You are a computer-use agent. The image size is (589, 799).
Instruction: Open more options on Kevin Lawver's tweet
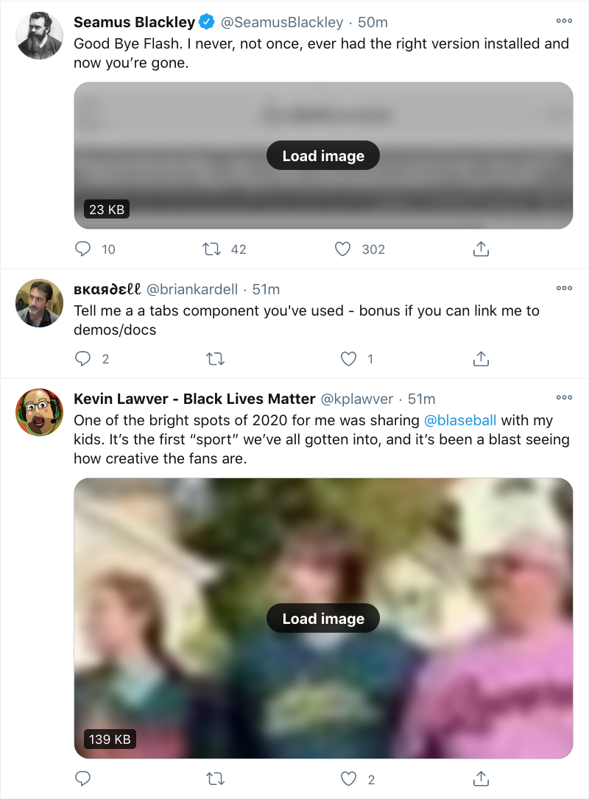564,397
